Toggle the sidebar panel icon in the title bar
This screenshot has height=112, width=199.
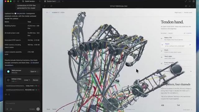click(14, 1)
